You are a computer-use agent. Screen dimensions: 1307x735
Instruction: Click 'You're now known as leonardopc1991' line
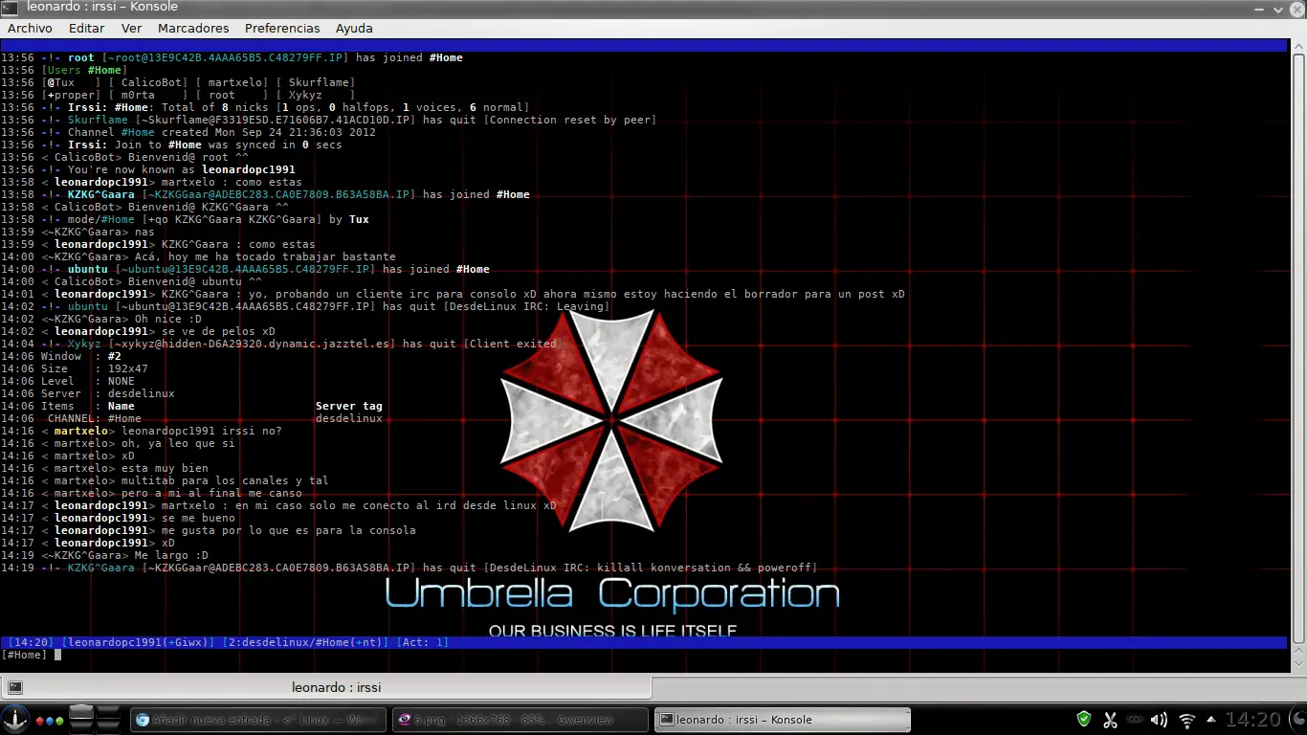pyautogui.click(x=181, y=169)
